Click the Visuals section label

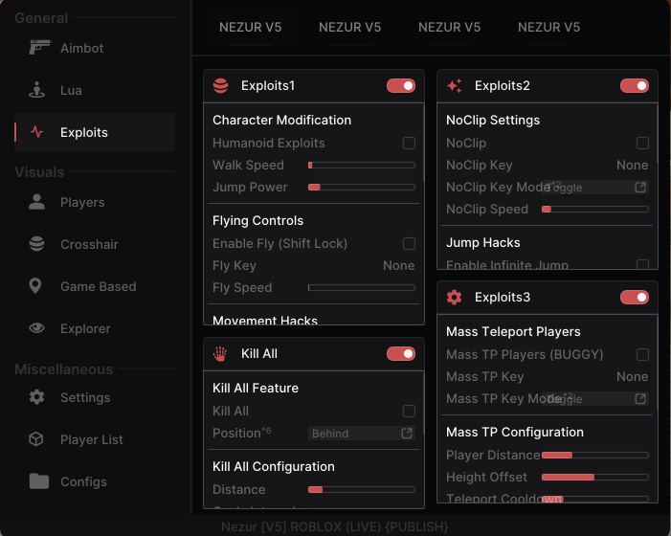tap(39, 172)
